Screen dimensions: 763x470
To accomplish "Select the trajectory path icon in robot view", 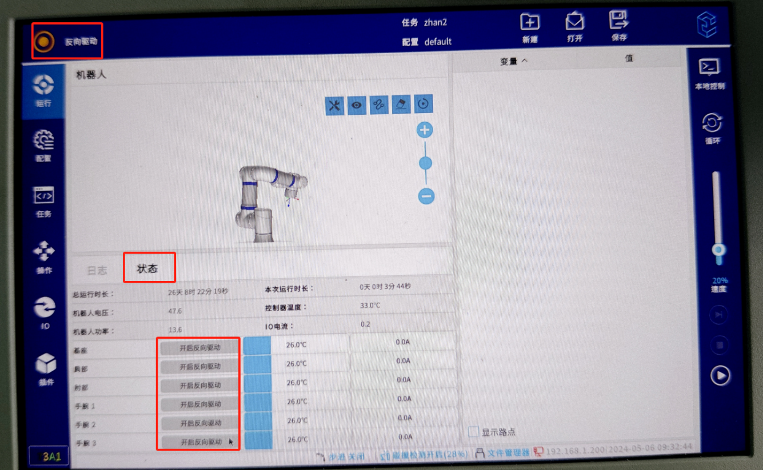I will click(x=379, y=105).
